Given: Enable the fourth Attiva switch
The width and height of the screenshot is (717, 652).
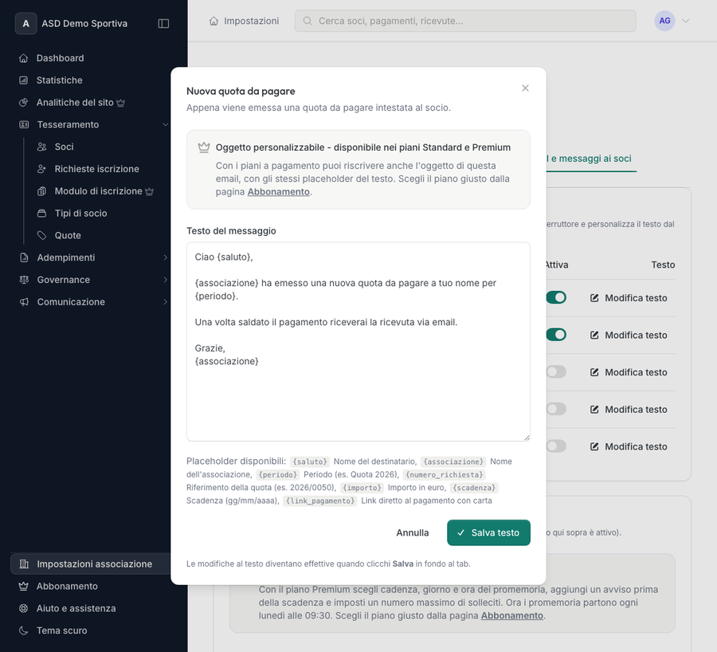Looking at the screenshot, I should [x=556, y=409].
